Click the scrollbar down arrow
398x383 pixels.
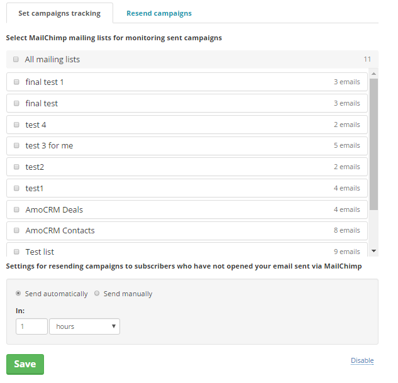(x=373, y=251)
